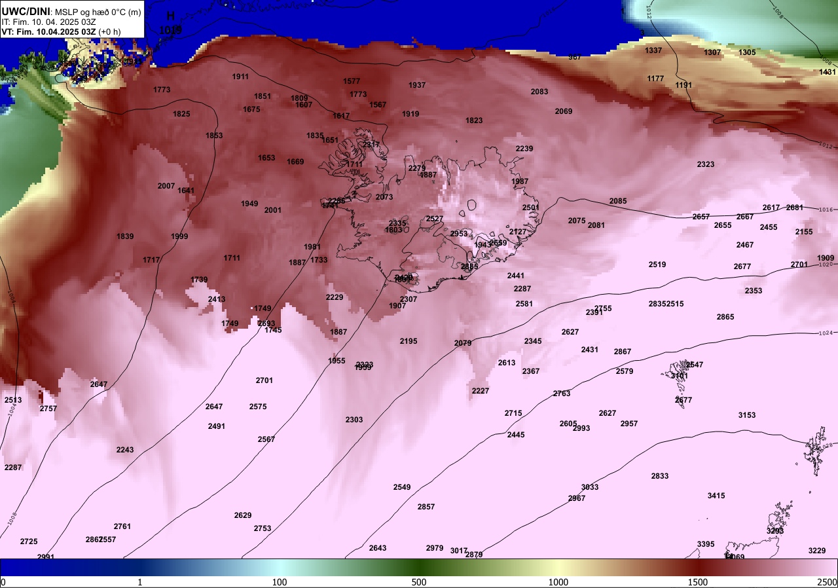Click the 1500 label on the color scale
This screenshot has height=588, width=838.
698,582
